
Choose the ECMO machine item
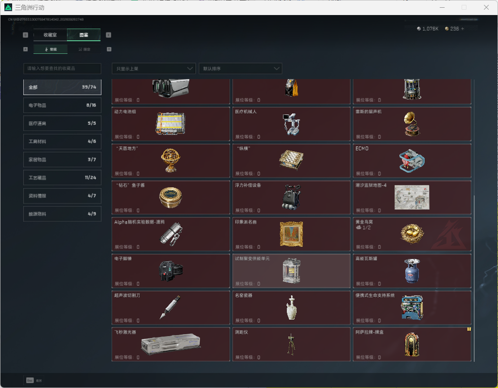click(x=412, y=161)
